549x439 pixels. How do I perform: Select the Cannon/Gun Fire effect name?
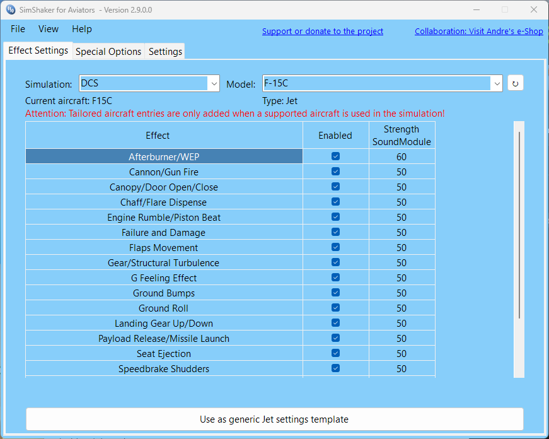point(164,172)
